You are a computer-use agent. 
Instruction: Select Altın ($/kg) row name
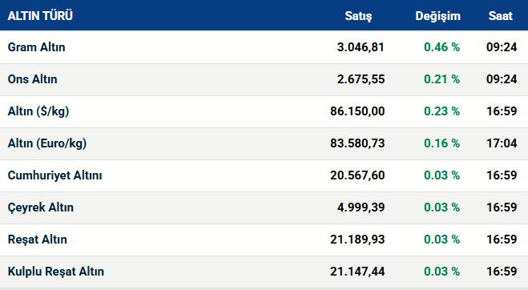38,111
